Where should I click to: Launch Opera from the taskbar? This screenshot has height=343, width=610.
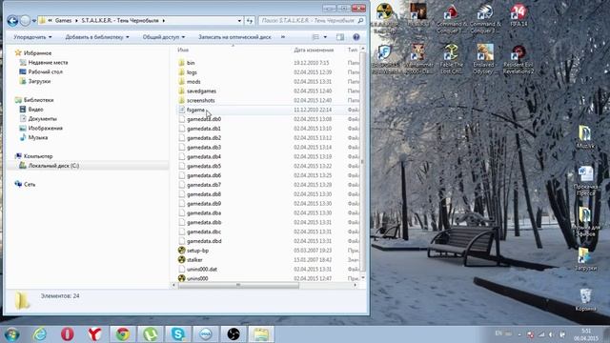68,334
